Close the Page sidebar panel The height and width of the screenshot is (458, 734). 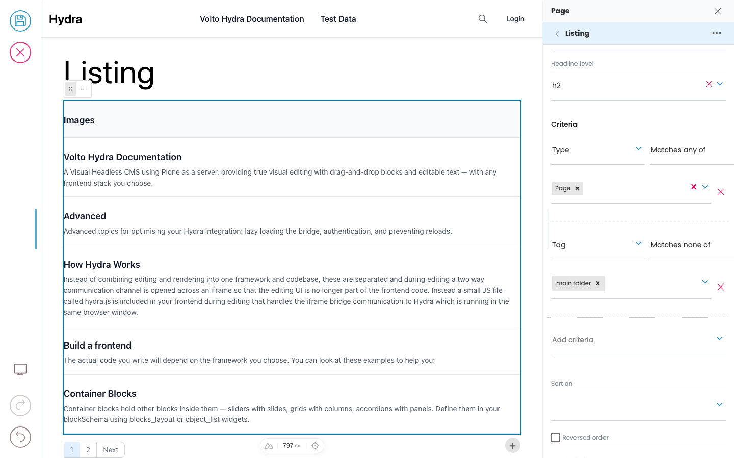click(x=718, y=11)
